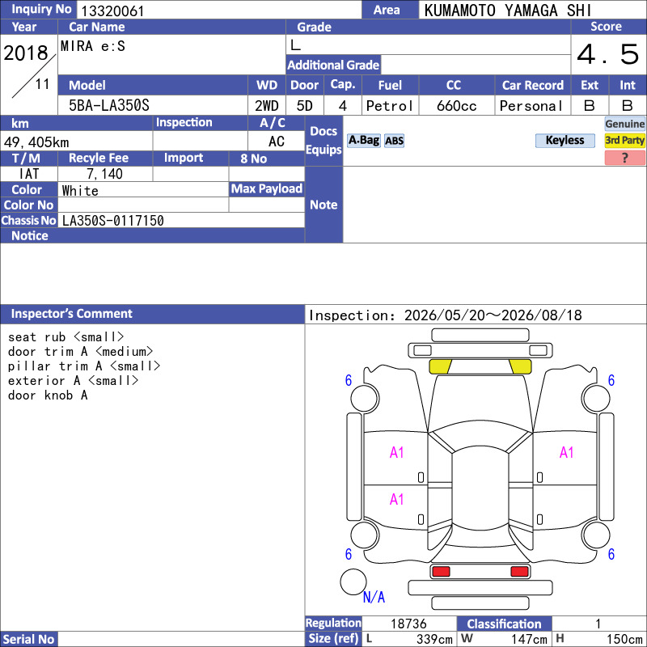Image resolution: width=647 pixels, height=647 pixels.
Task: Click the Score 4.5 cell
Action: pyautogui.click(x=608, y=54)
